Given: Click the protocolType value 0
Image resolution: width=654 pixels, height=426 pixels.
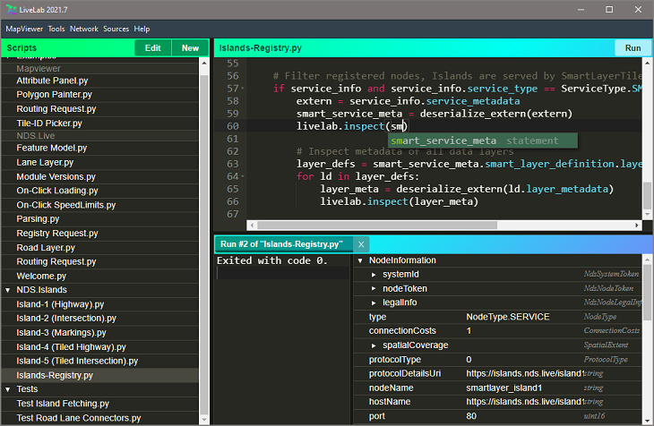Looking at the screenshot, I should point(469,360).
